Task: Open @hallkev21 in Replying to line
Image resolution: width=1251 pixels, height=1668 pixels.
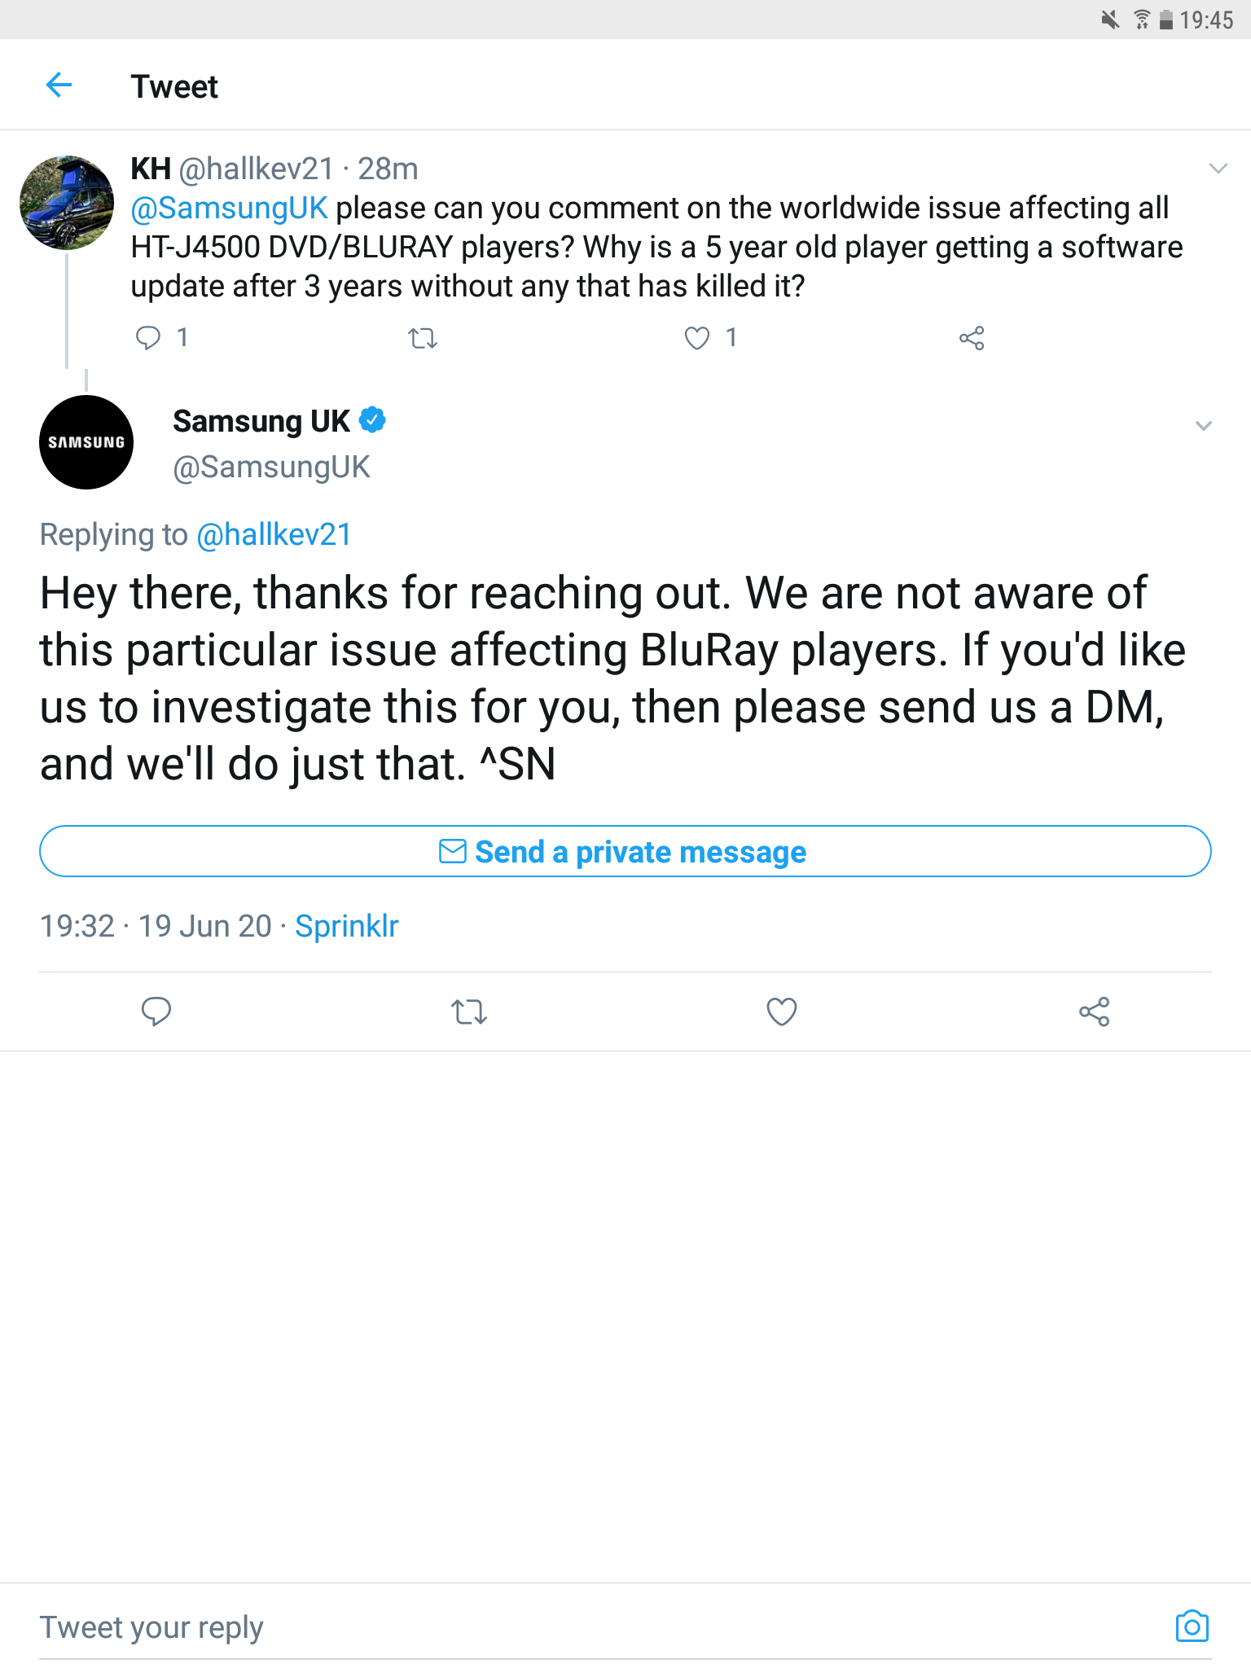Action: point(274,535)
